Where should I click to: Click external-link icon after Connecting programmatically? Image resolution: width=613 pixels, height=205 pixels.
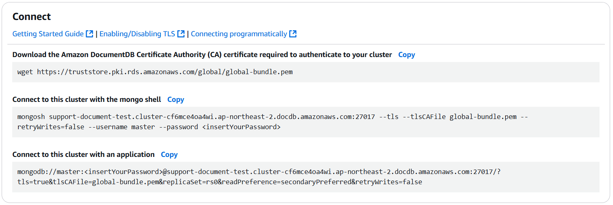coord(293,34)
